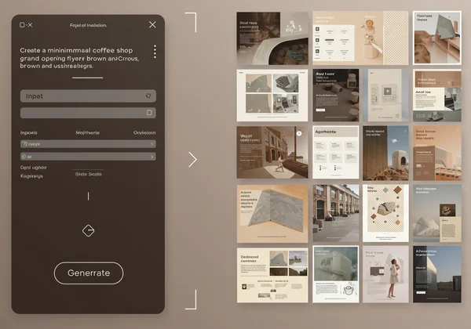
Task: Open the white rock gray-blue flyer
Action: tap(437, 213)
